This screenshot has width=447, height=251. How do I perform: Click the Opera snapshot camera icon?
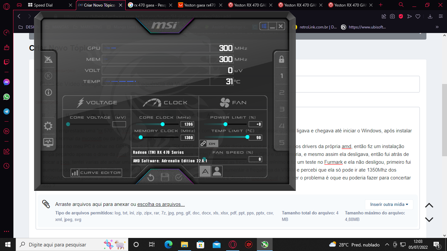click(392, 16)
